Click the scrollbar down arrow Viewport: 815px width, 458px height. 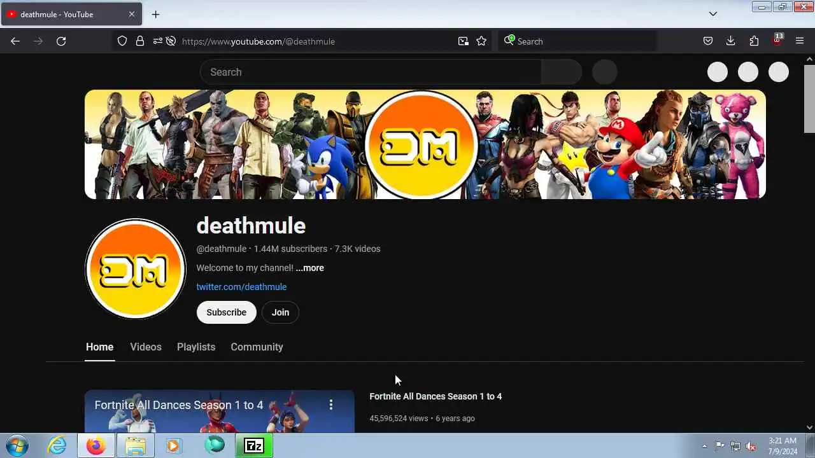point(809,427)
